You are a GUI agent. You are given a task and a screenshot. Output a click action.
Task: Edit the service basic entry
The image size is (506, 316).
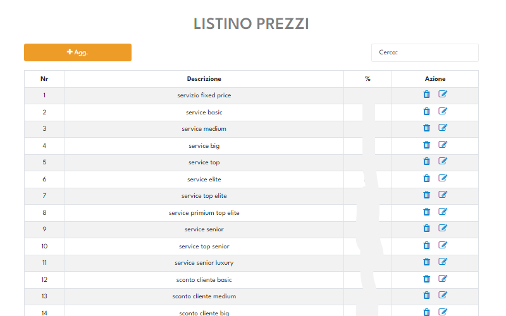[x=442, y=111]
